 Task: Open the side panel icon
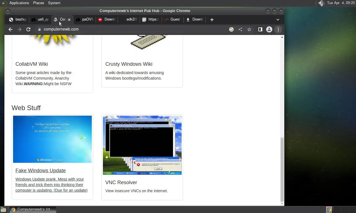[260, 29]
